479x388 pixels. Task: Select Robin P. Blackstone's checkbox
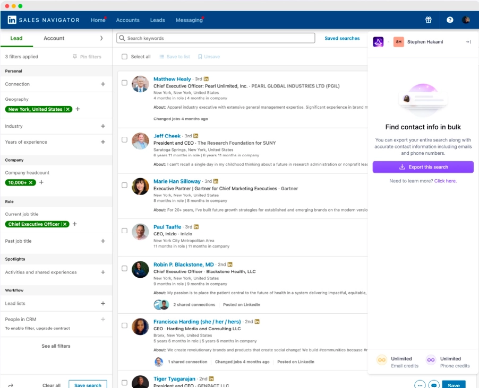click(124, 268)
